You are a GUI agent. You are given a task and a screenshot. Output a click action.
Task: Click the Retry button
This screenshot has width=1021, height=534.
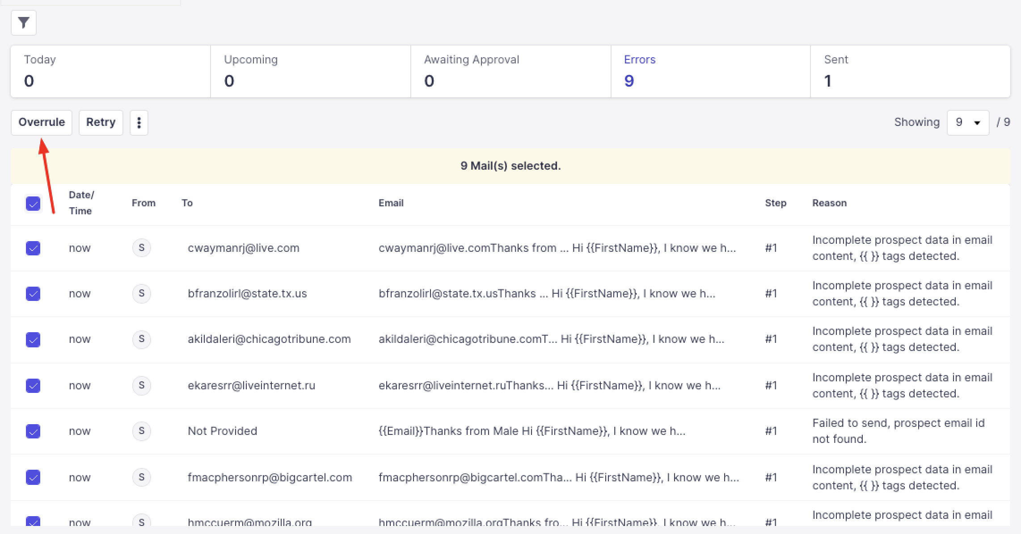point(101,122)
